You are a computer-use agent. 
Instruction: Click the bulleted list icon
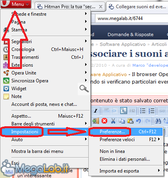tap(142, 111)
